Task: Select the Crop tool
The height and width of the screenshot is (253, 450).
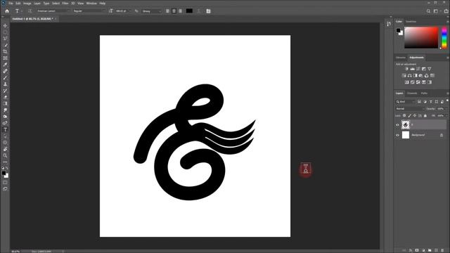Action: (5, 51)
